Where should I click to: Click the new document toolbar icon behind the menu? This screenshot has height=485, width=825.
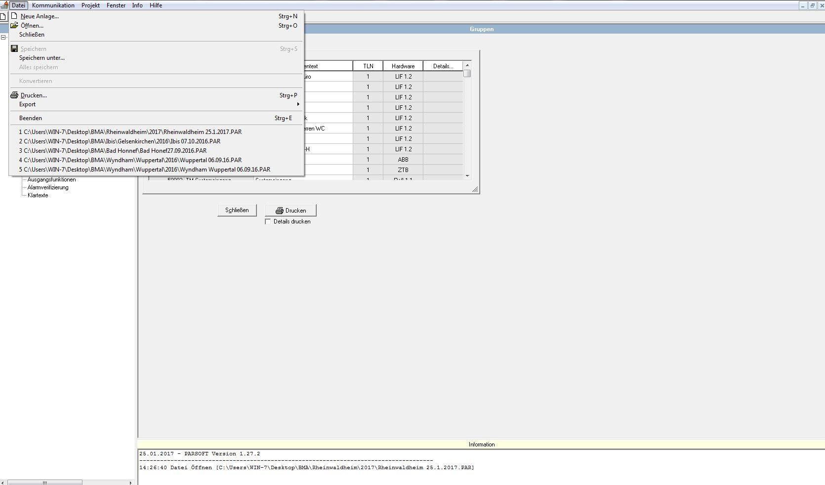click(3, 16)
